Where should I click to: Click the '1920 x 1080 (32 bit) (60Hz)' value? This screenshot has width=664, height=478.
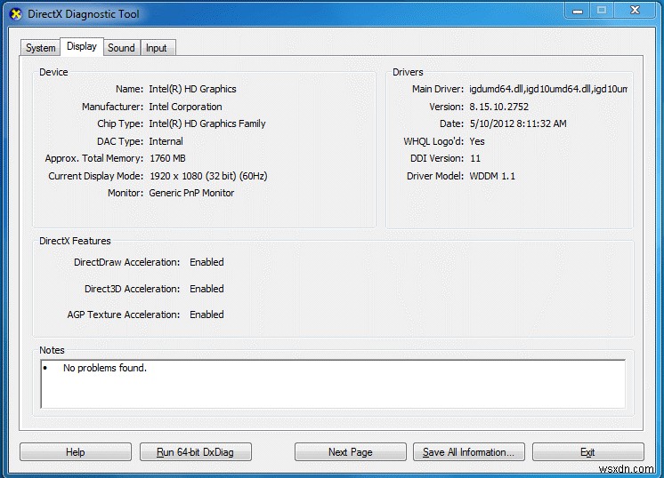(208, 176)
